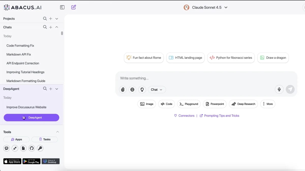Open the More options menu
305x171 pixels.
[x=268, y=104]
